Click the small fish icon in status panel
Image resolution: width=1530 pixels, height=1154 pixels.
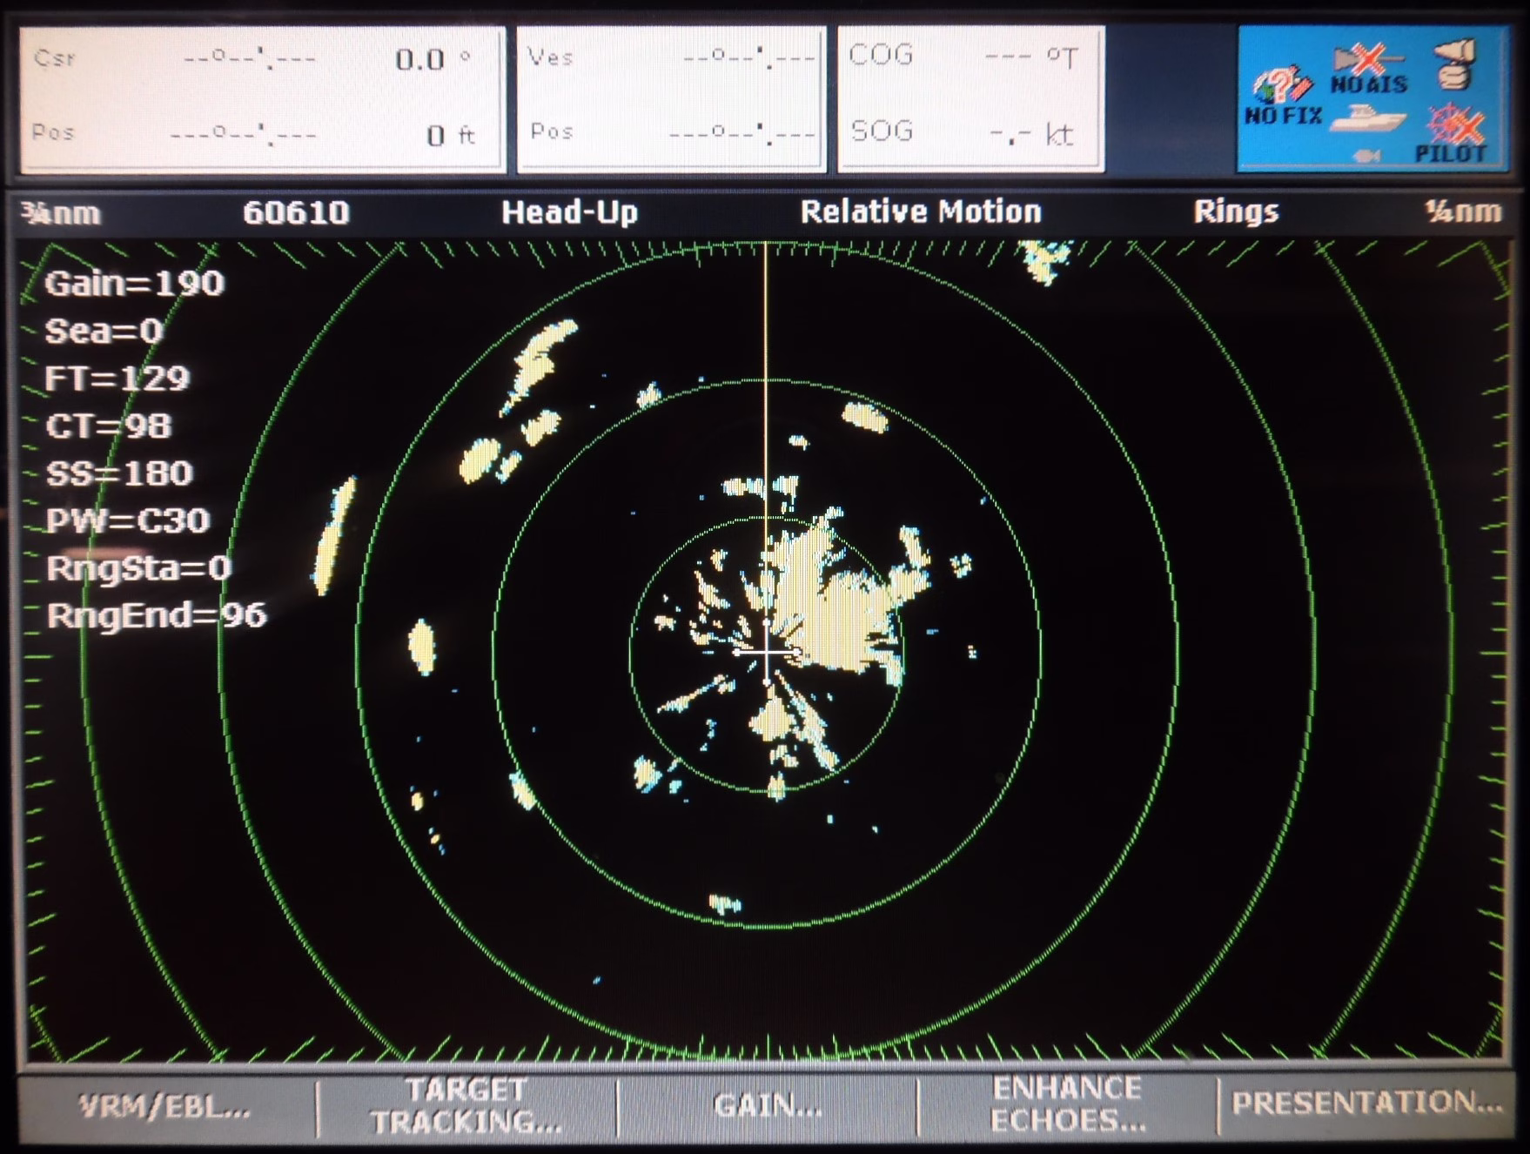1367,157
